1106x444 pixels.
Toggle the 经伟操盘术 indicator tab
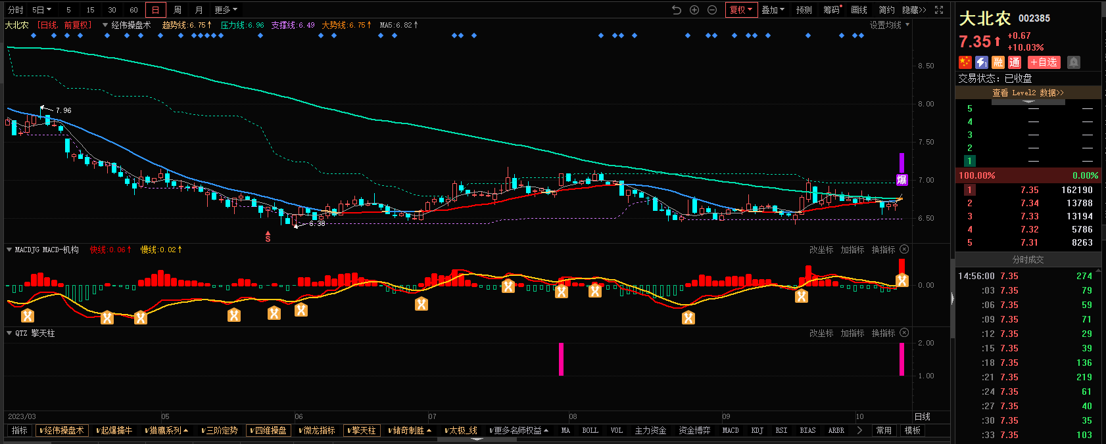62,431
